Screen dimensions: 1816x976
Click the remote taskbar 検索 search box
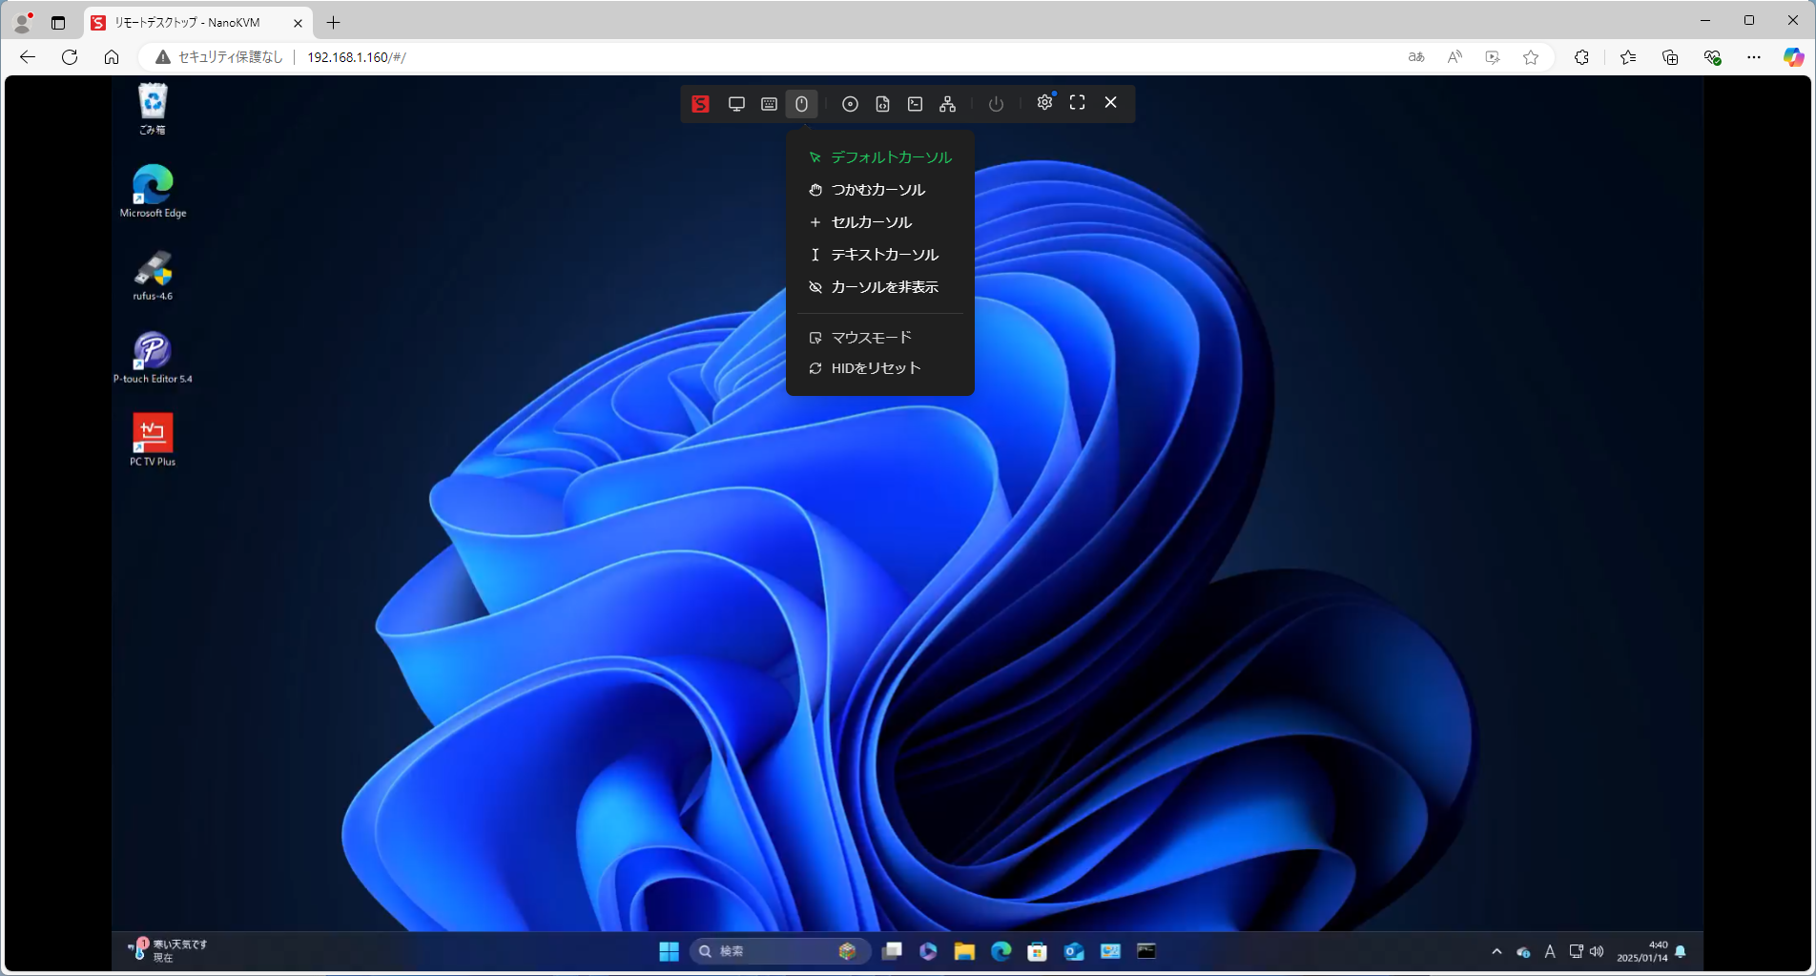coord(780,951)
